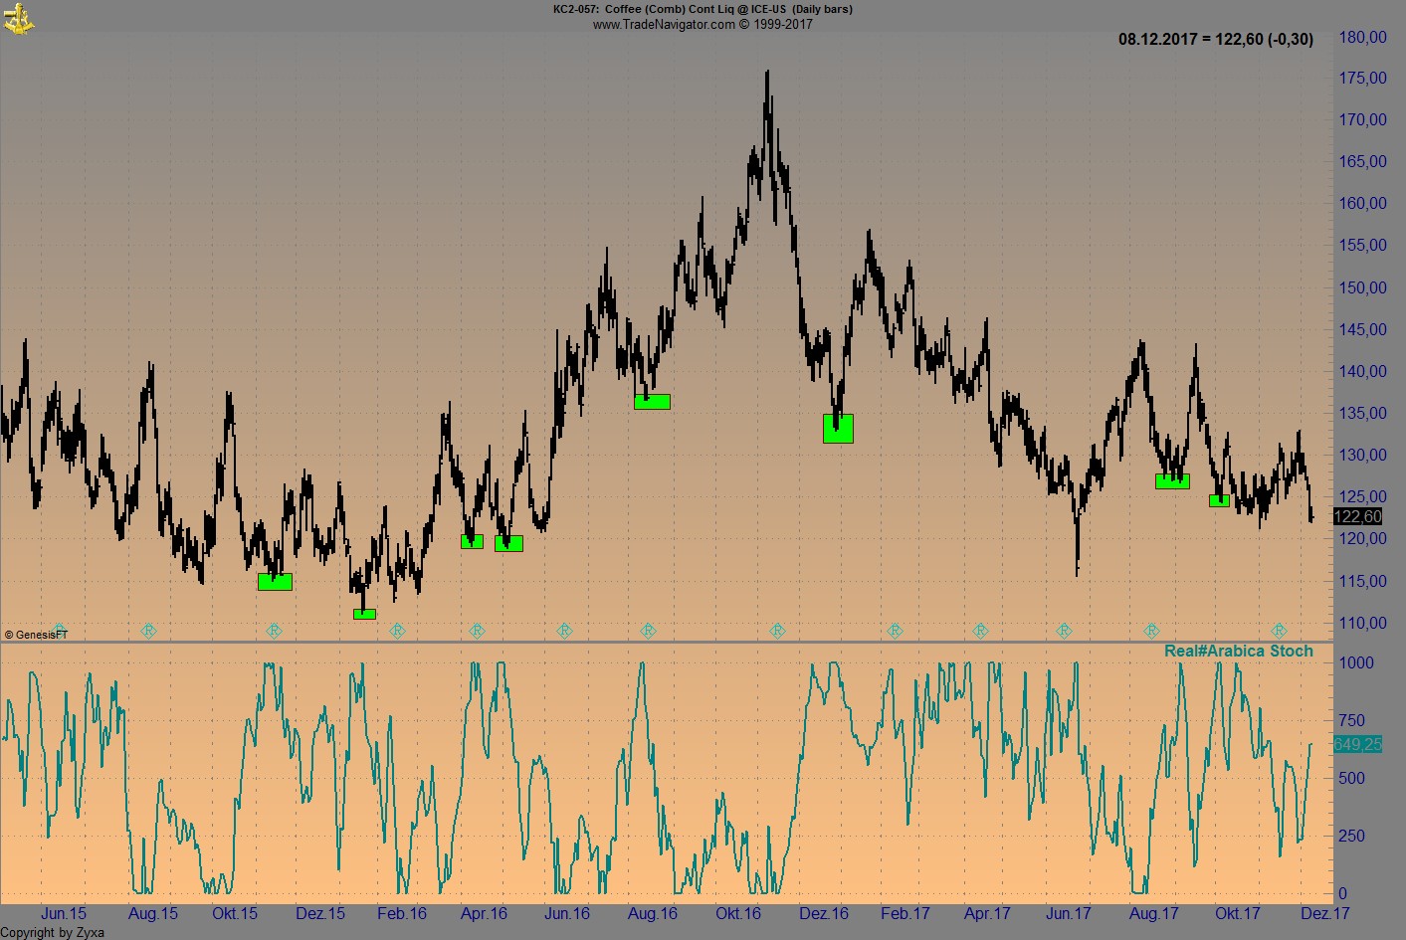Click the stochastic value tag 649,25
The width and height of the screenshot is (1406, 940).
tap(1357, 744)
